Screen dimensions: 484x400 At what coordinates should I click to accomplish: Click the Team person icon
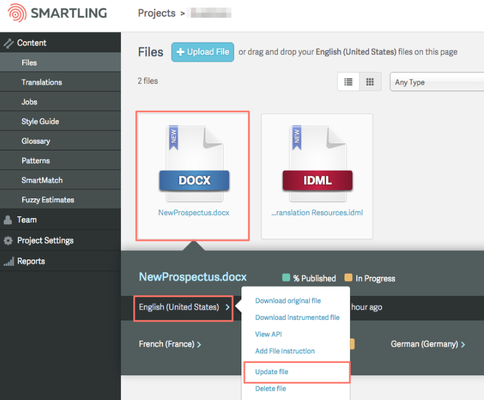click(x=7, y=219)
